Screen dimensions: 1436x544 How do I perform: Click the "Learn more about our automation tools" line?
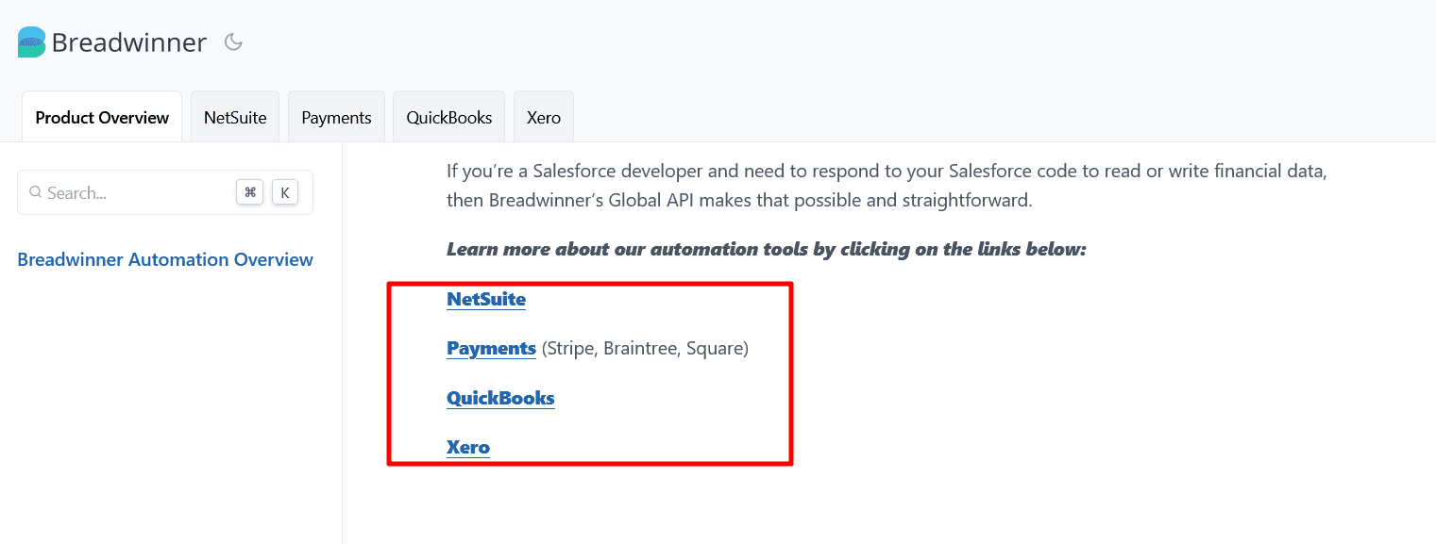click(x=766, y=249)
